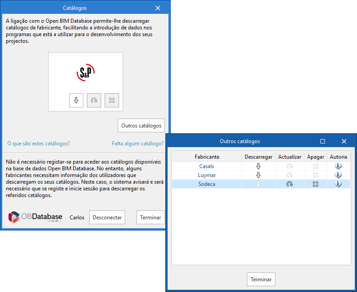Download the Casals catalog
The image size is (357, 292).
258,166
